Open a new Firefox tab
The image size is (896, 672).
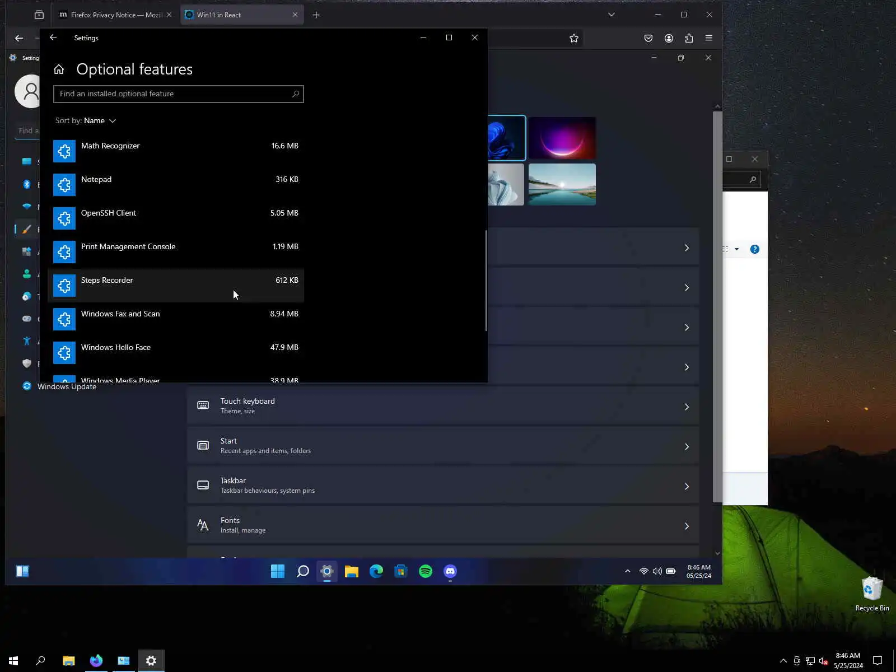click(316, 15)
